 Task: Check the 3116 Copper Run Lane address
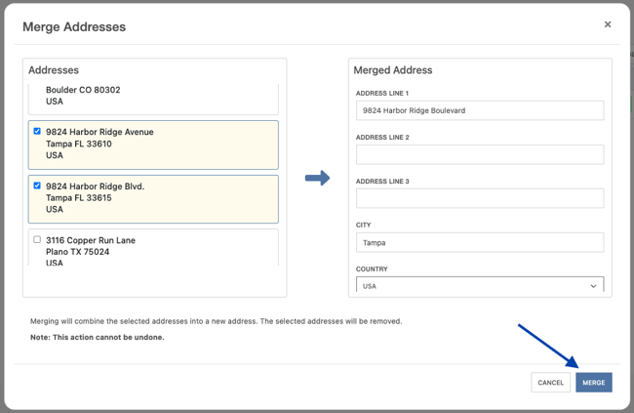(x=37, y=239)
